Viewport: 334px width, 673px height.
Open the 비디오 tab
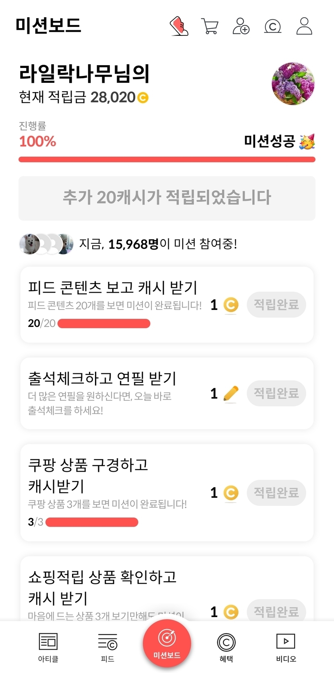coord(286,646)
